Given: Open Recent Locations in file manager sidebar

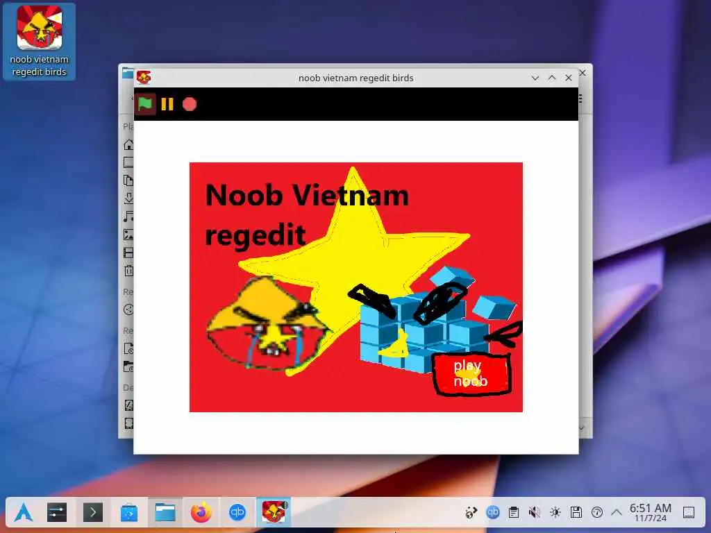Looking at the screenshot, I should point(128,366).
